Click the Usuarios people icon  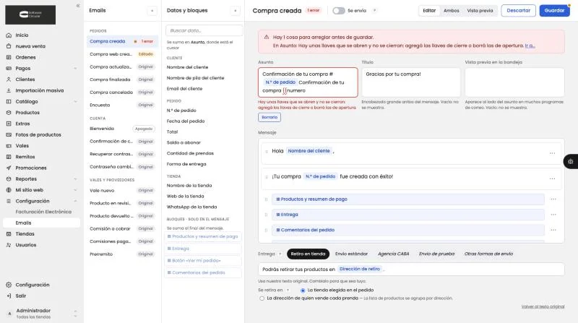point(9,245)
